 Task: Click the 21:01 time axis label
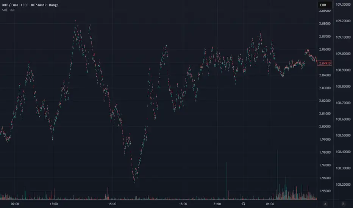(217, 204)
